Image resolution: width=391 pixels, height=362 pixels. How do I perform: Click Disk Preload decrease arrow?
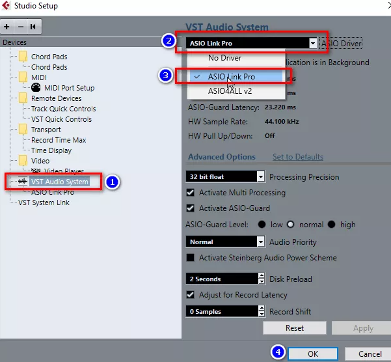pos(262,281)
